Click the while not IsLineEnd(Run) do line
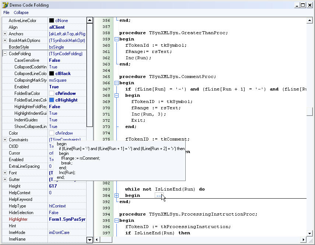This screenshot has width=315, height=245. [165, 189]
